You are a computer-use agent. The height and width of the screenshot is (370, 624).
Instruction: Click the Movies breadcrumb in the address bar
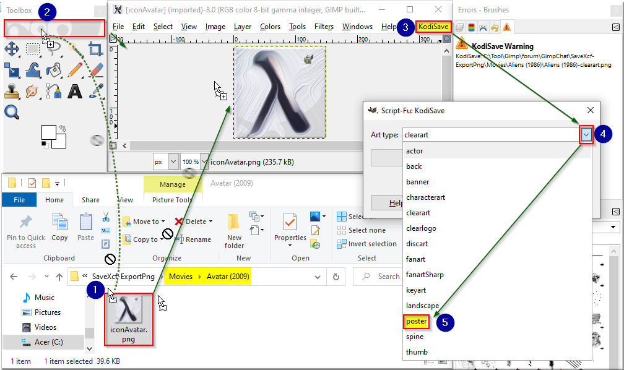pyautogui.click(x=180, y=277)
